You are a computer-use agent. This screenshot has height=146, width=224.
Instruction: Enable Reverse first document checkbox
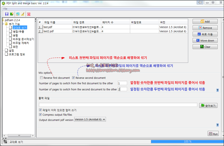(x=41, y=78)
